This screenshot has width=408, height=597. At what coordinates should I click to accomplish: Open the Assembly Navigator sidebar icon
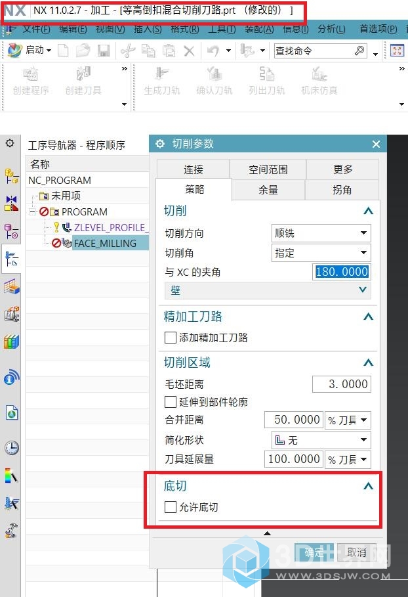(11, 176)
